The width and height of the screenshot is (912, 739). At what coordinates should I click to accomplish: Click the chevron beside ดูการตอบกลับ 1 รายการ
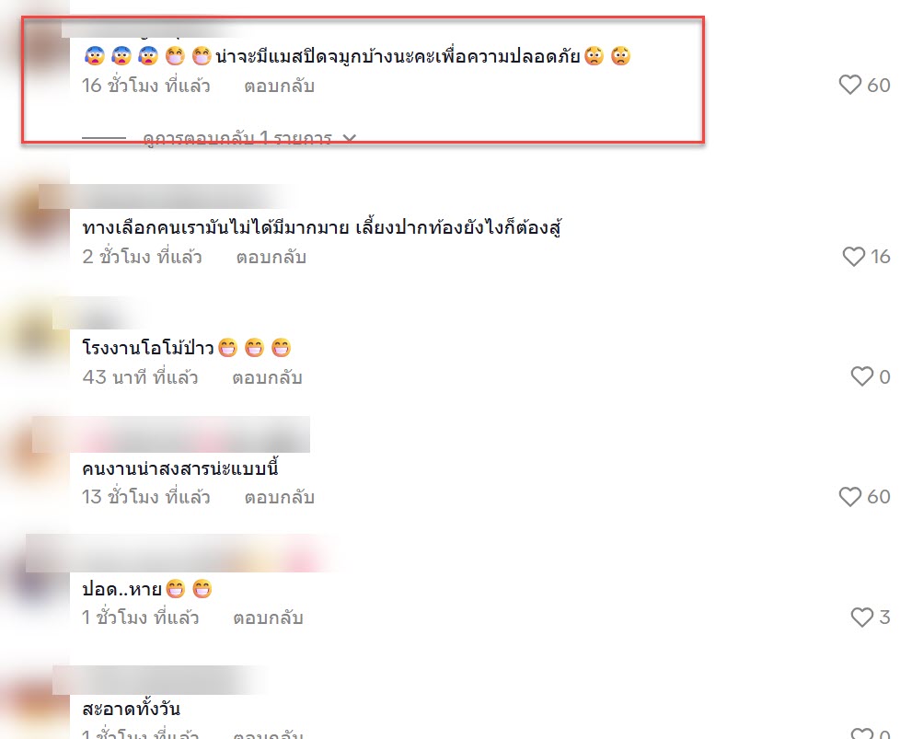click(349, 138)
